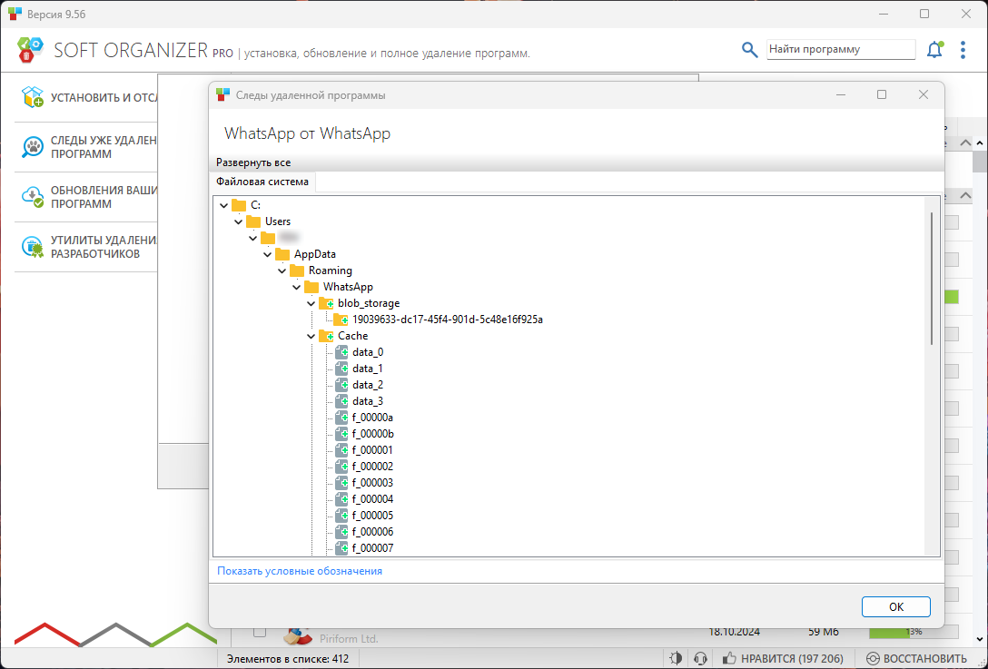This screenshot has width=988, height=669.
Task: Click the 13% progress bar in main window
Action: pyautogui.click(x=914, y=631)
